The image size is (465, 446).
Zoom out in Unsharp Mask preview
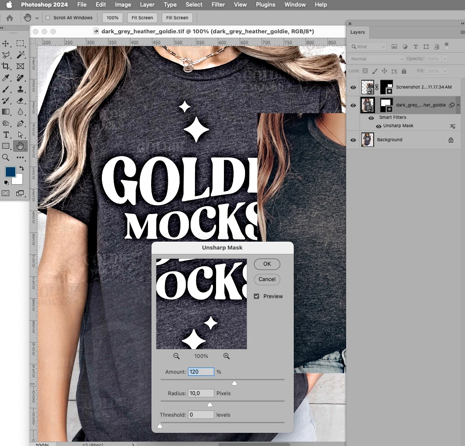(x=177, y=356)
